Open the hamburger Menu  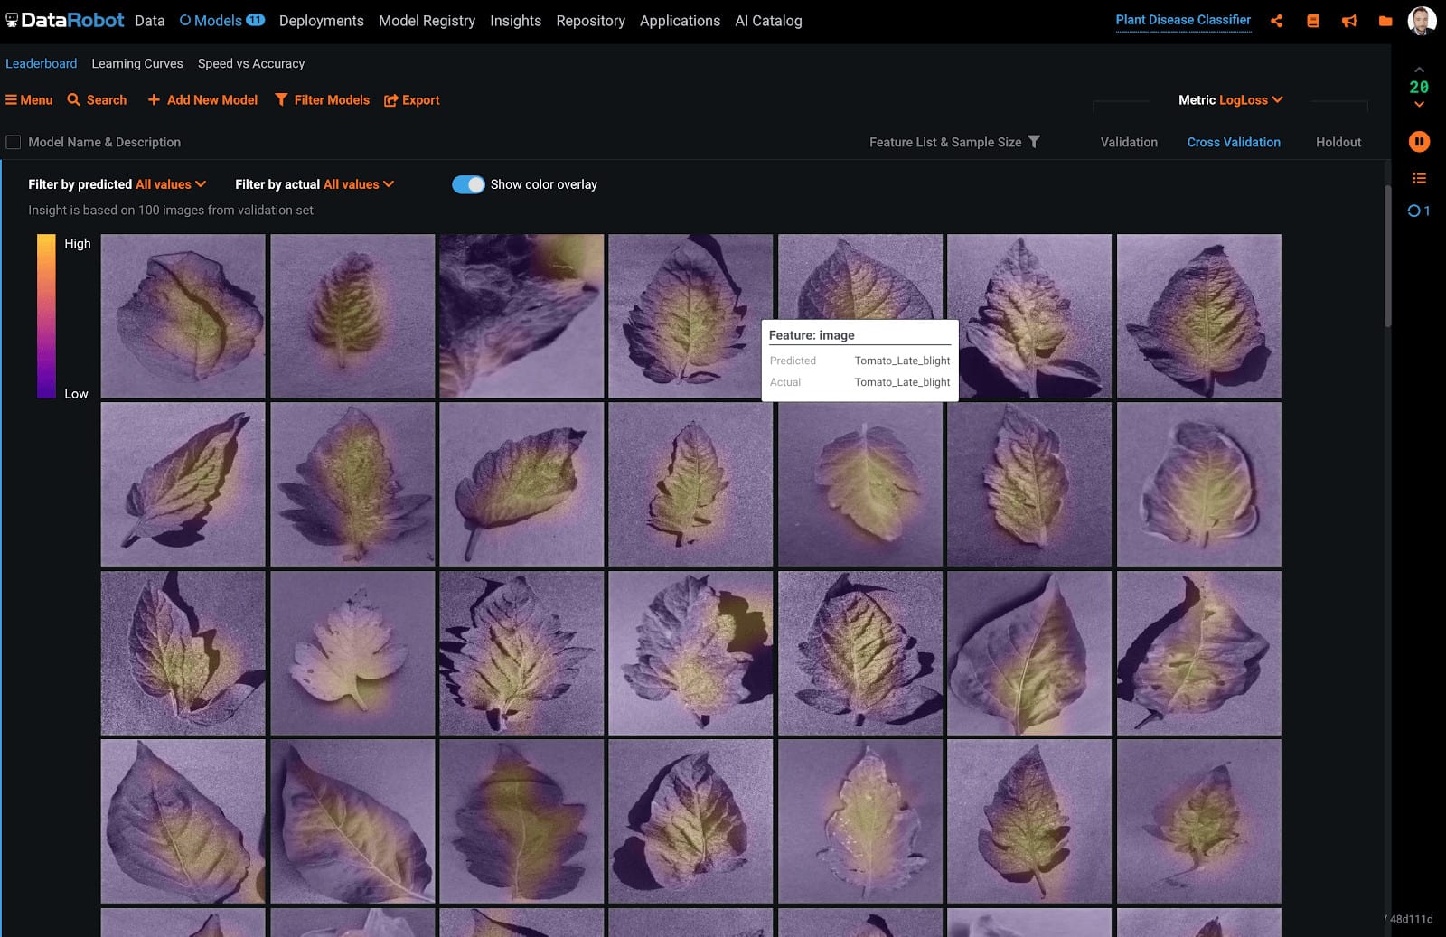29,100
